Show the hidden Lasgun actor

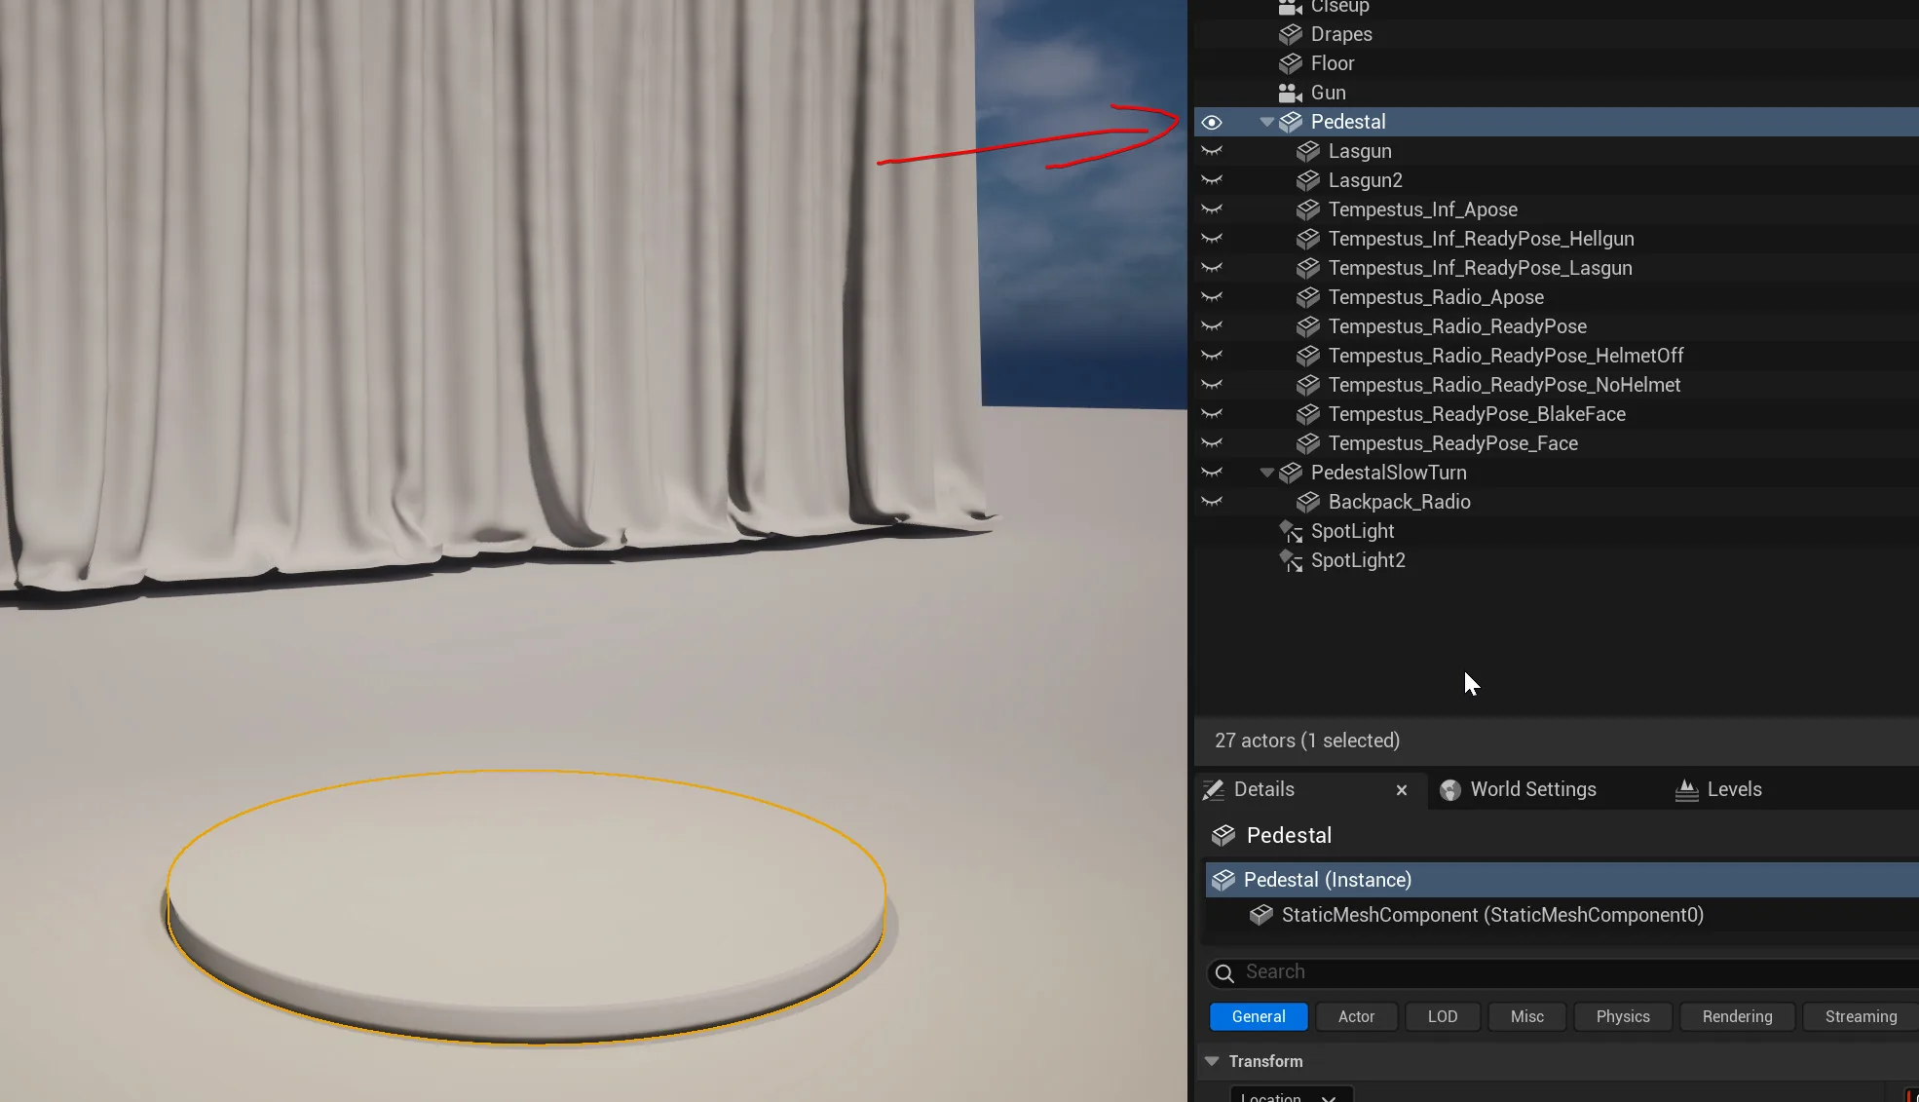pos(1211,151)
